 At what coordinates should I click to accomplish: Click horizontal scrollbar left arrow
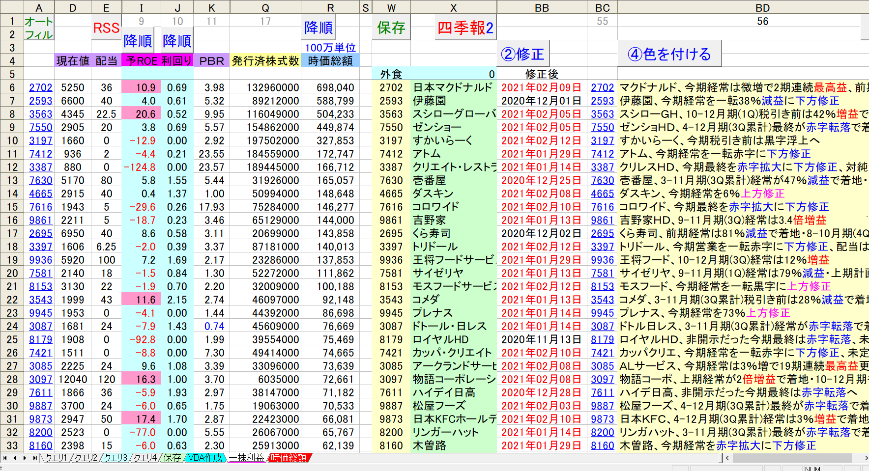coord(728,458)
